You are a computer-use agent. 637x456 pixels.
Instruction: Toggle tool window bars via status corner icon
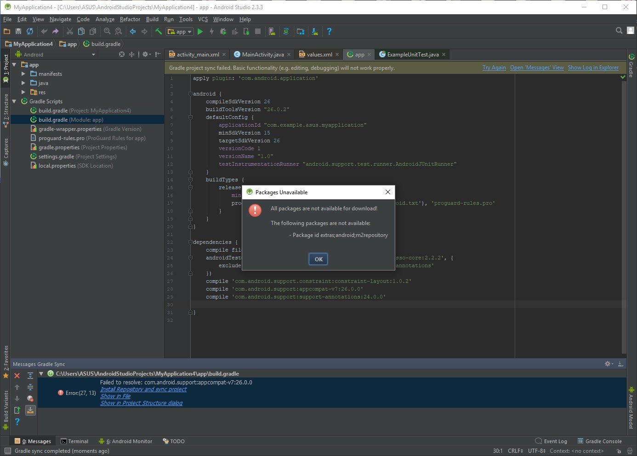(x=8, y=451)
